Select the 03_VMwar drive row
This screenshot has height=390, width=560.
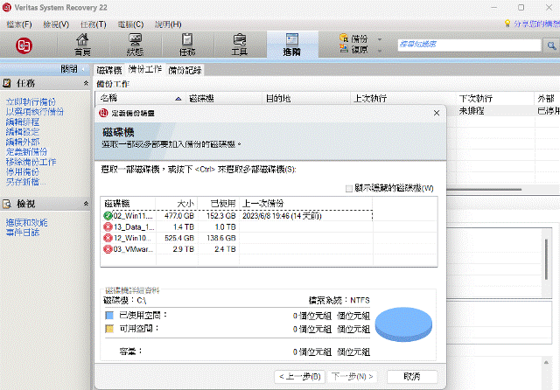(x=236, y=249)
